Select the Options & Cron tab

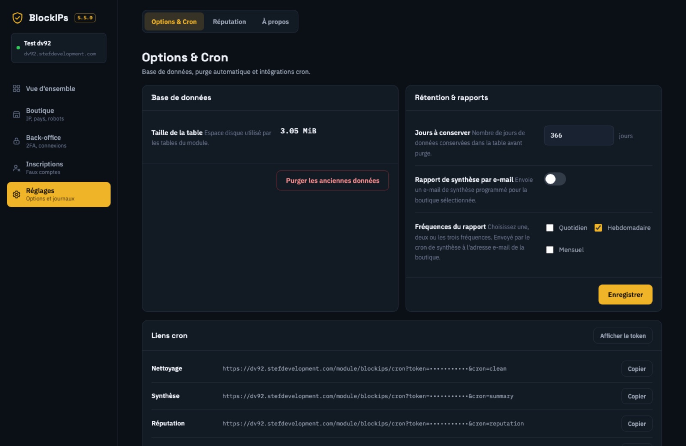tap(174, 21)
